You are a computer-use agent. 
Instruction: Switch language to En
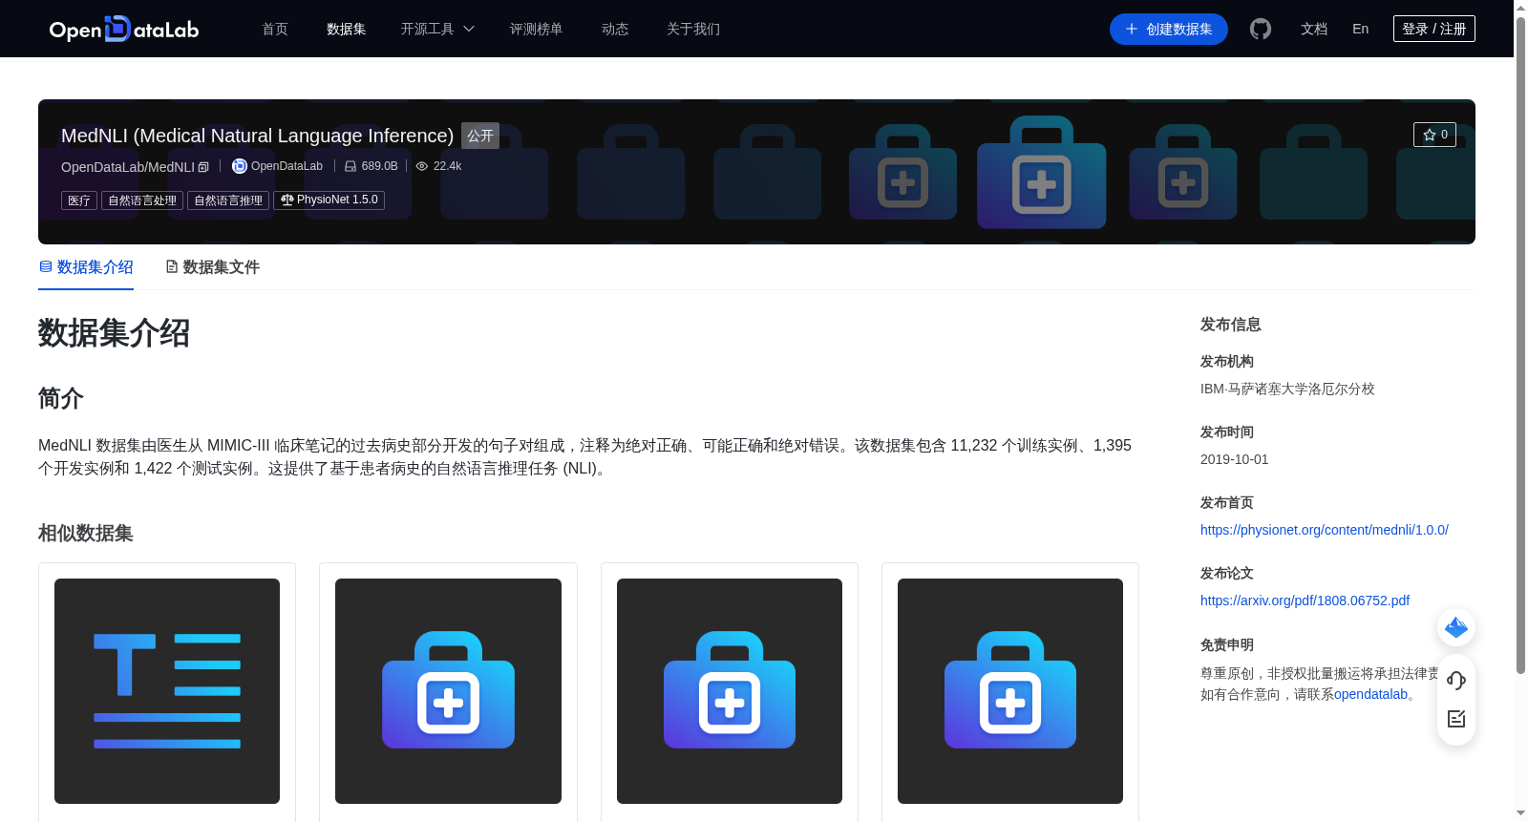[1361, 29]
